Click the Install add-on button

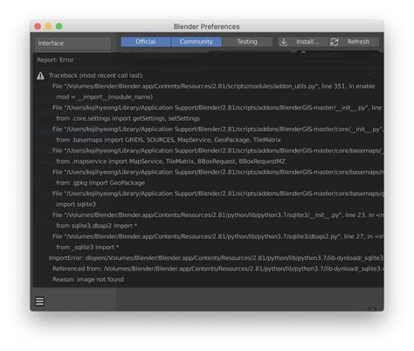click(303, 42)
